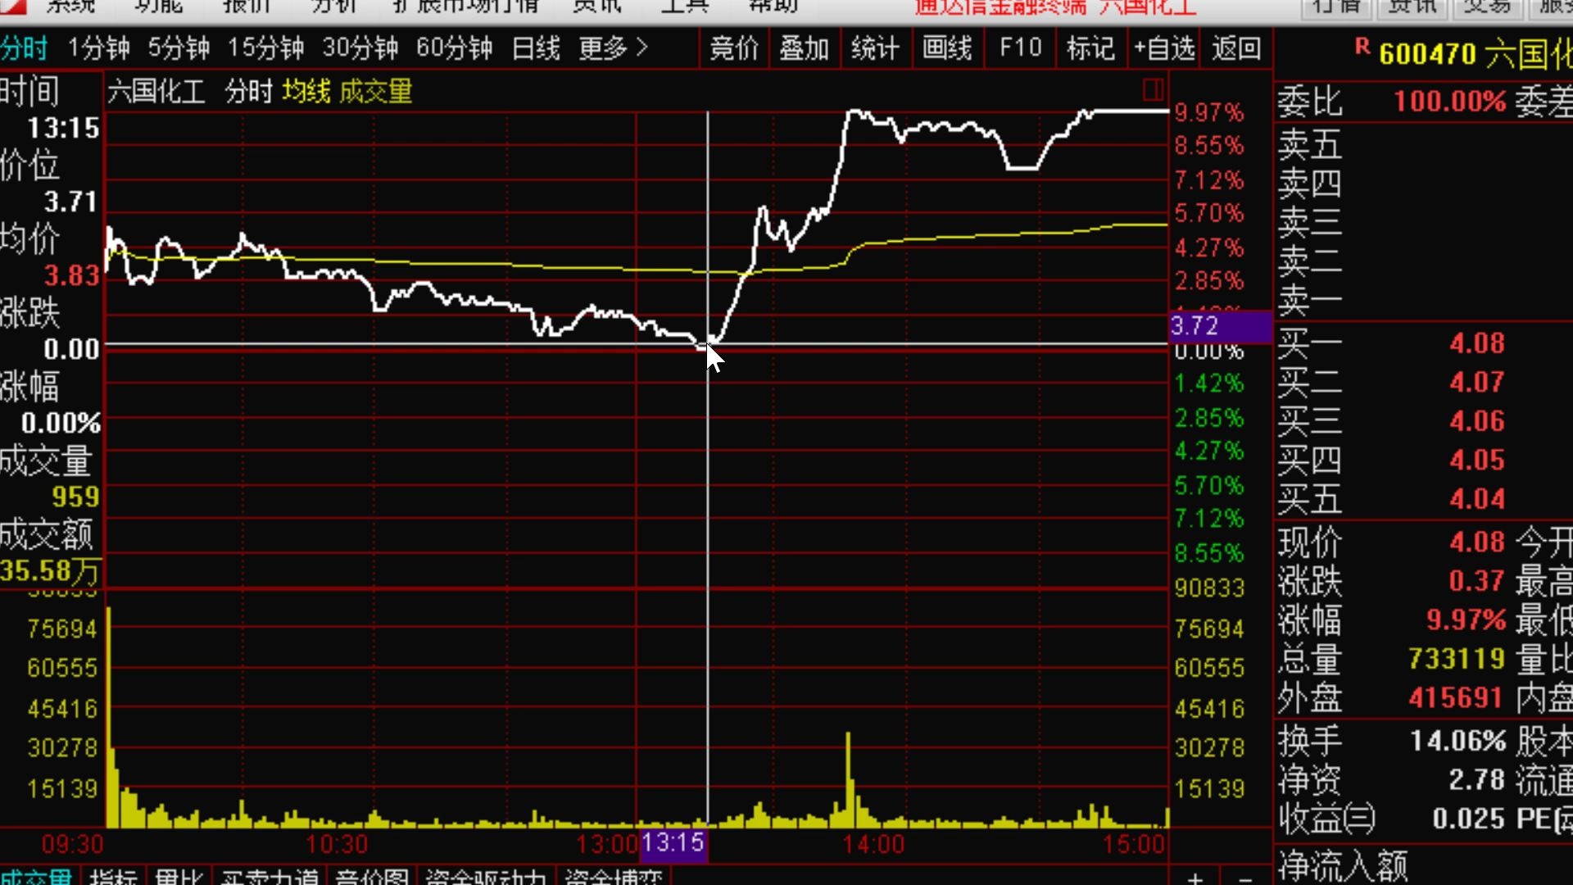Click the 买一 price 4.08
This screenshot has height=885, width=1573.
(x=1477, y=343)
